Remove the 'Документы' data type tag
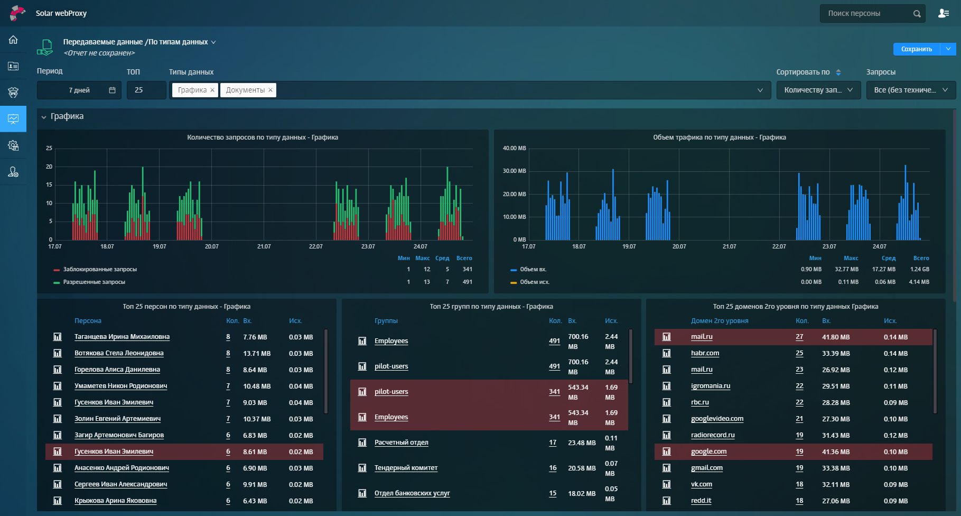The image size is (961, 516). (270, 90)
